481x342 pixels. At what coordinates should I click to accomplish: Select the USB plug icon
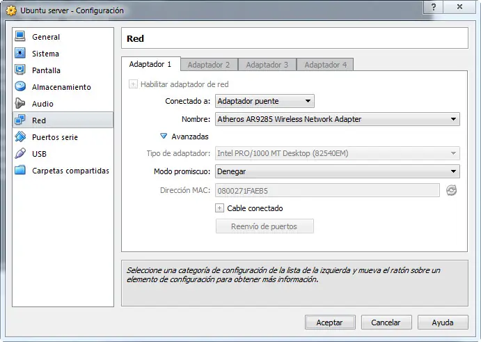tap(20, 153)
